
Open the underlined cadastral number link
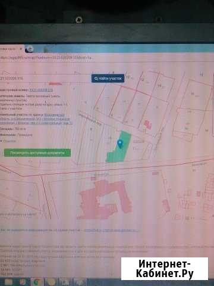pos(41,90)
